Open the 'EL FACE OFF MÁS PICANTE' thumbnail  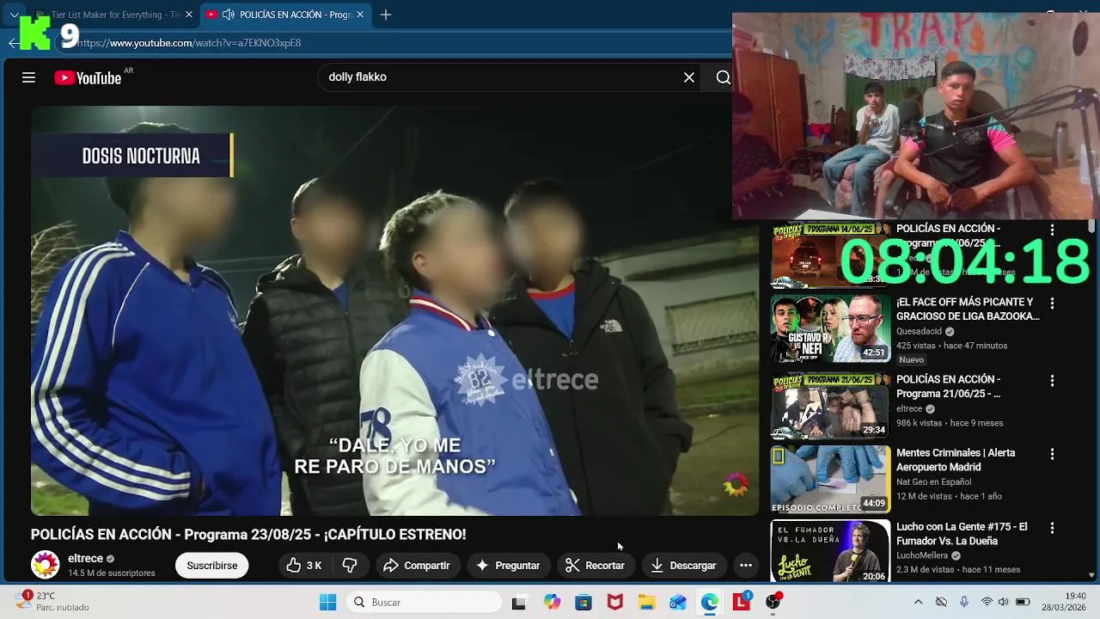(x=830, y=328)
